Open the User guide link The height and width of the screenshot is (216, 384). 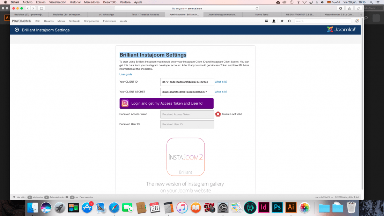[x=126, y=74]
